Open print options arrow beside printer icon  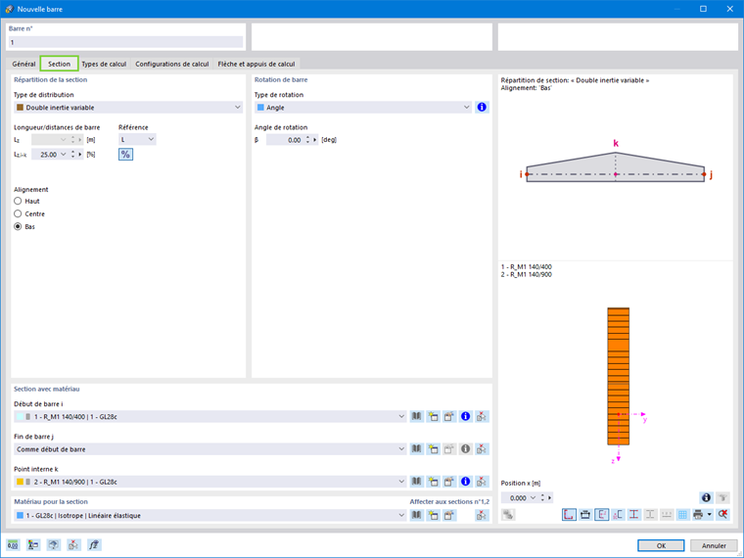point(710,514)
